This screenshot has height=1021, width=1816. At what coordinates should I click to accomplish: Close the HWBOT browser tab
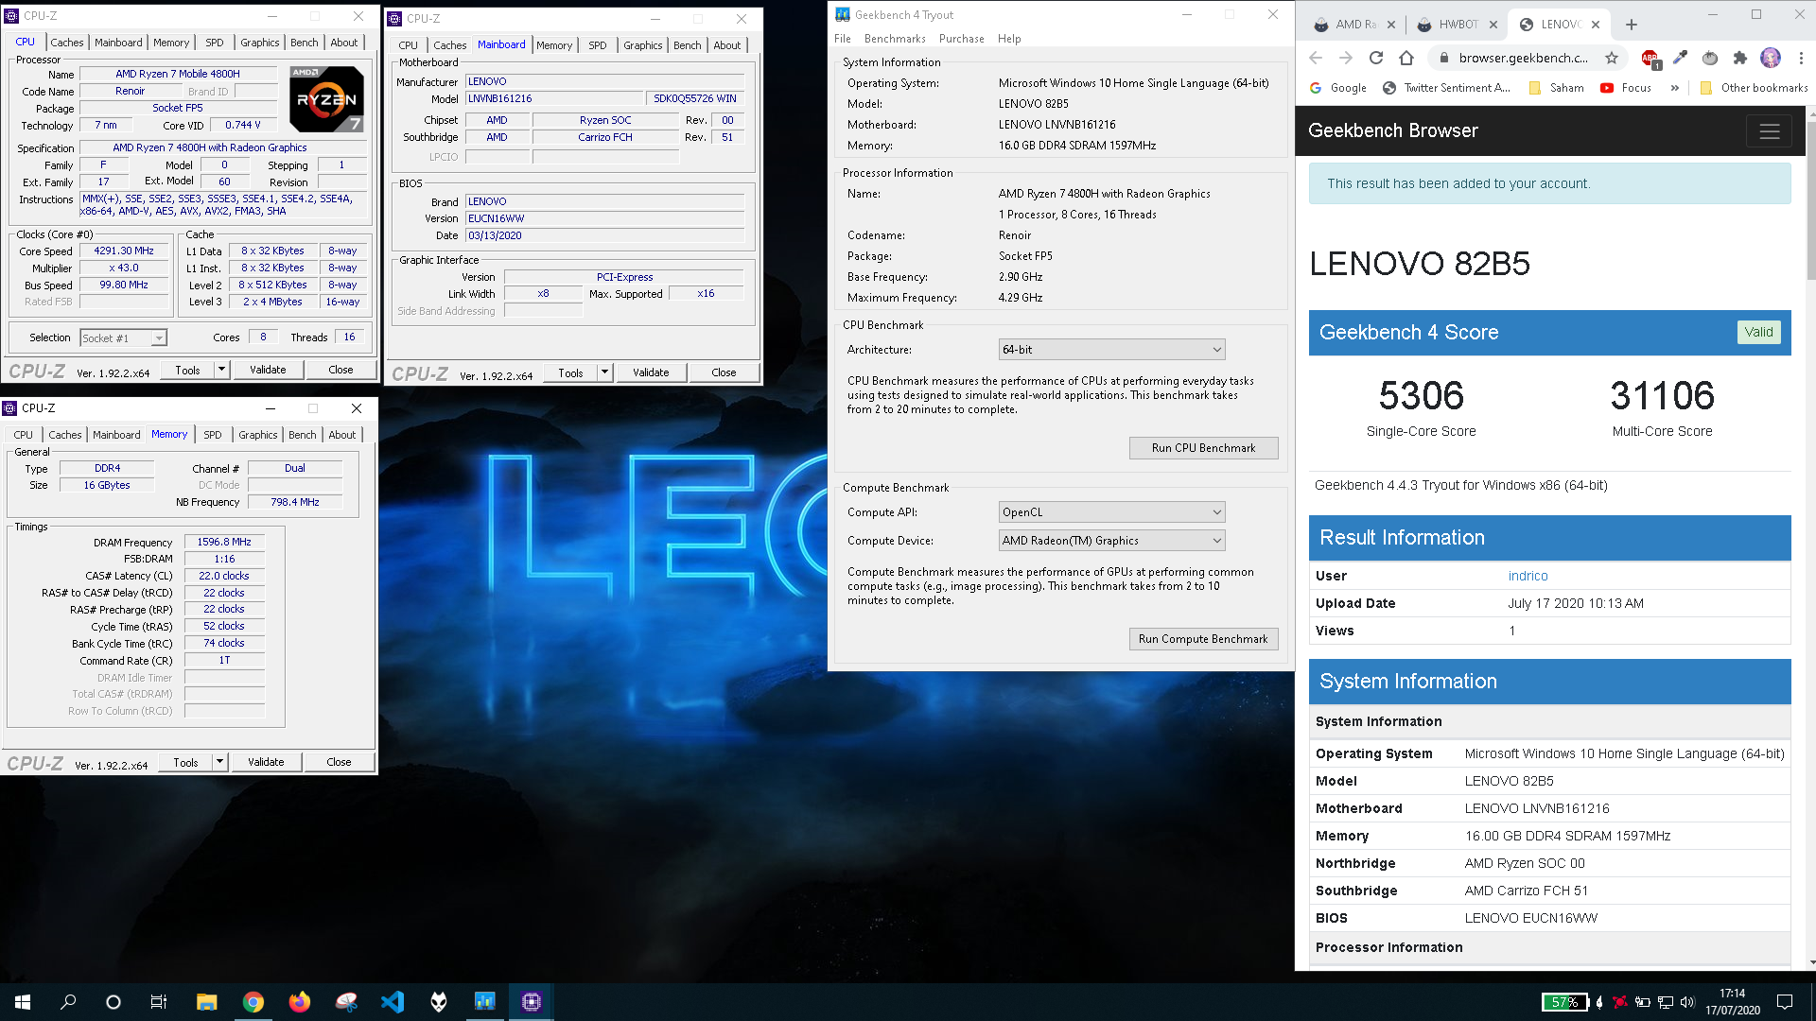(1493, 25)
